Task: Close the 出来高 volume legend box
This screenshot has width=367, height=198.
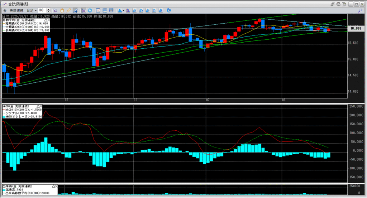Action: click(56, 187)
